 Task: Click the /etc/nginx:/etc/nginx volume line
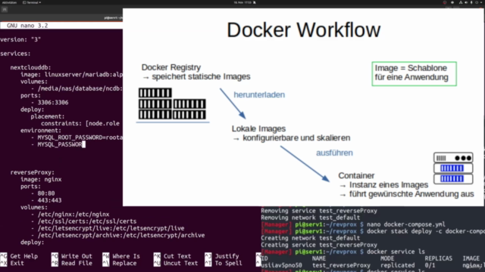70,215
